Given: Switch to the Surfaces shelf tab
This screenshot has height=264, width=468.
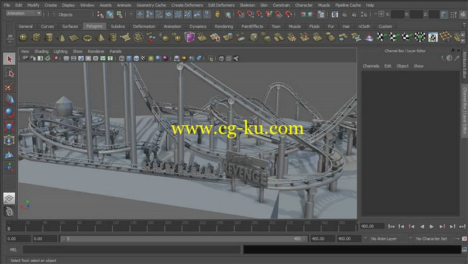Looking at the screenshot, I should click(x=70, y=26).
